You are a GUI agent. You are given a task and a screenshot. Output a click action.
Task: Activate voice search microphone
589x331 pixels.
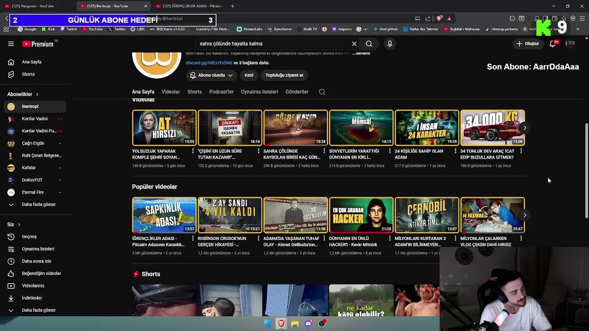pyautogui.click(x=390, y=44)
